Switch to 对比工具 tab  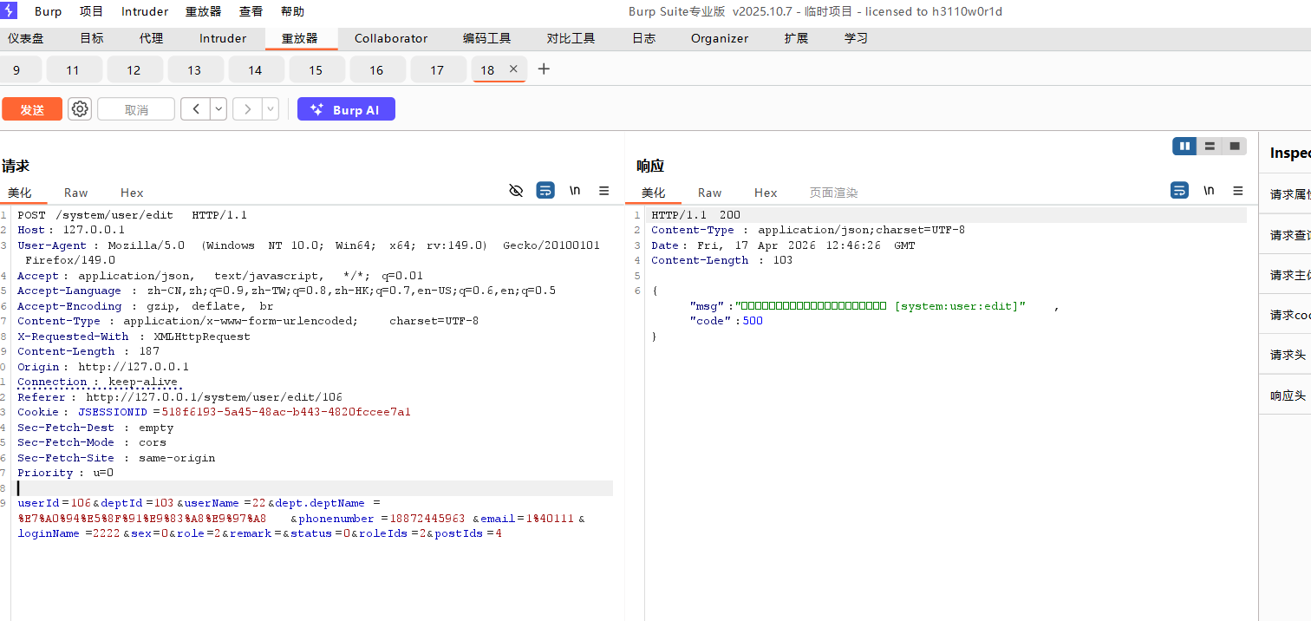point(571,38)
